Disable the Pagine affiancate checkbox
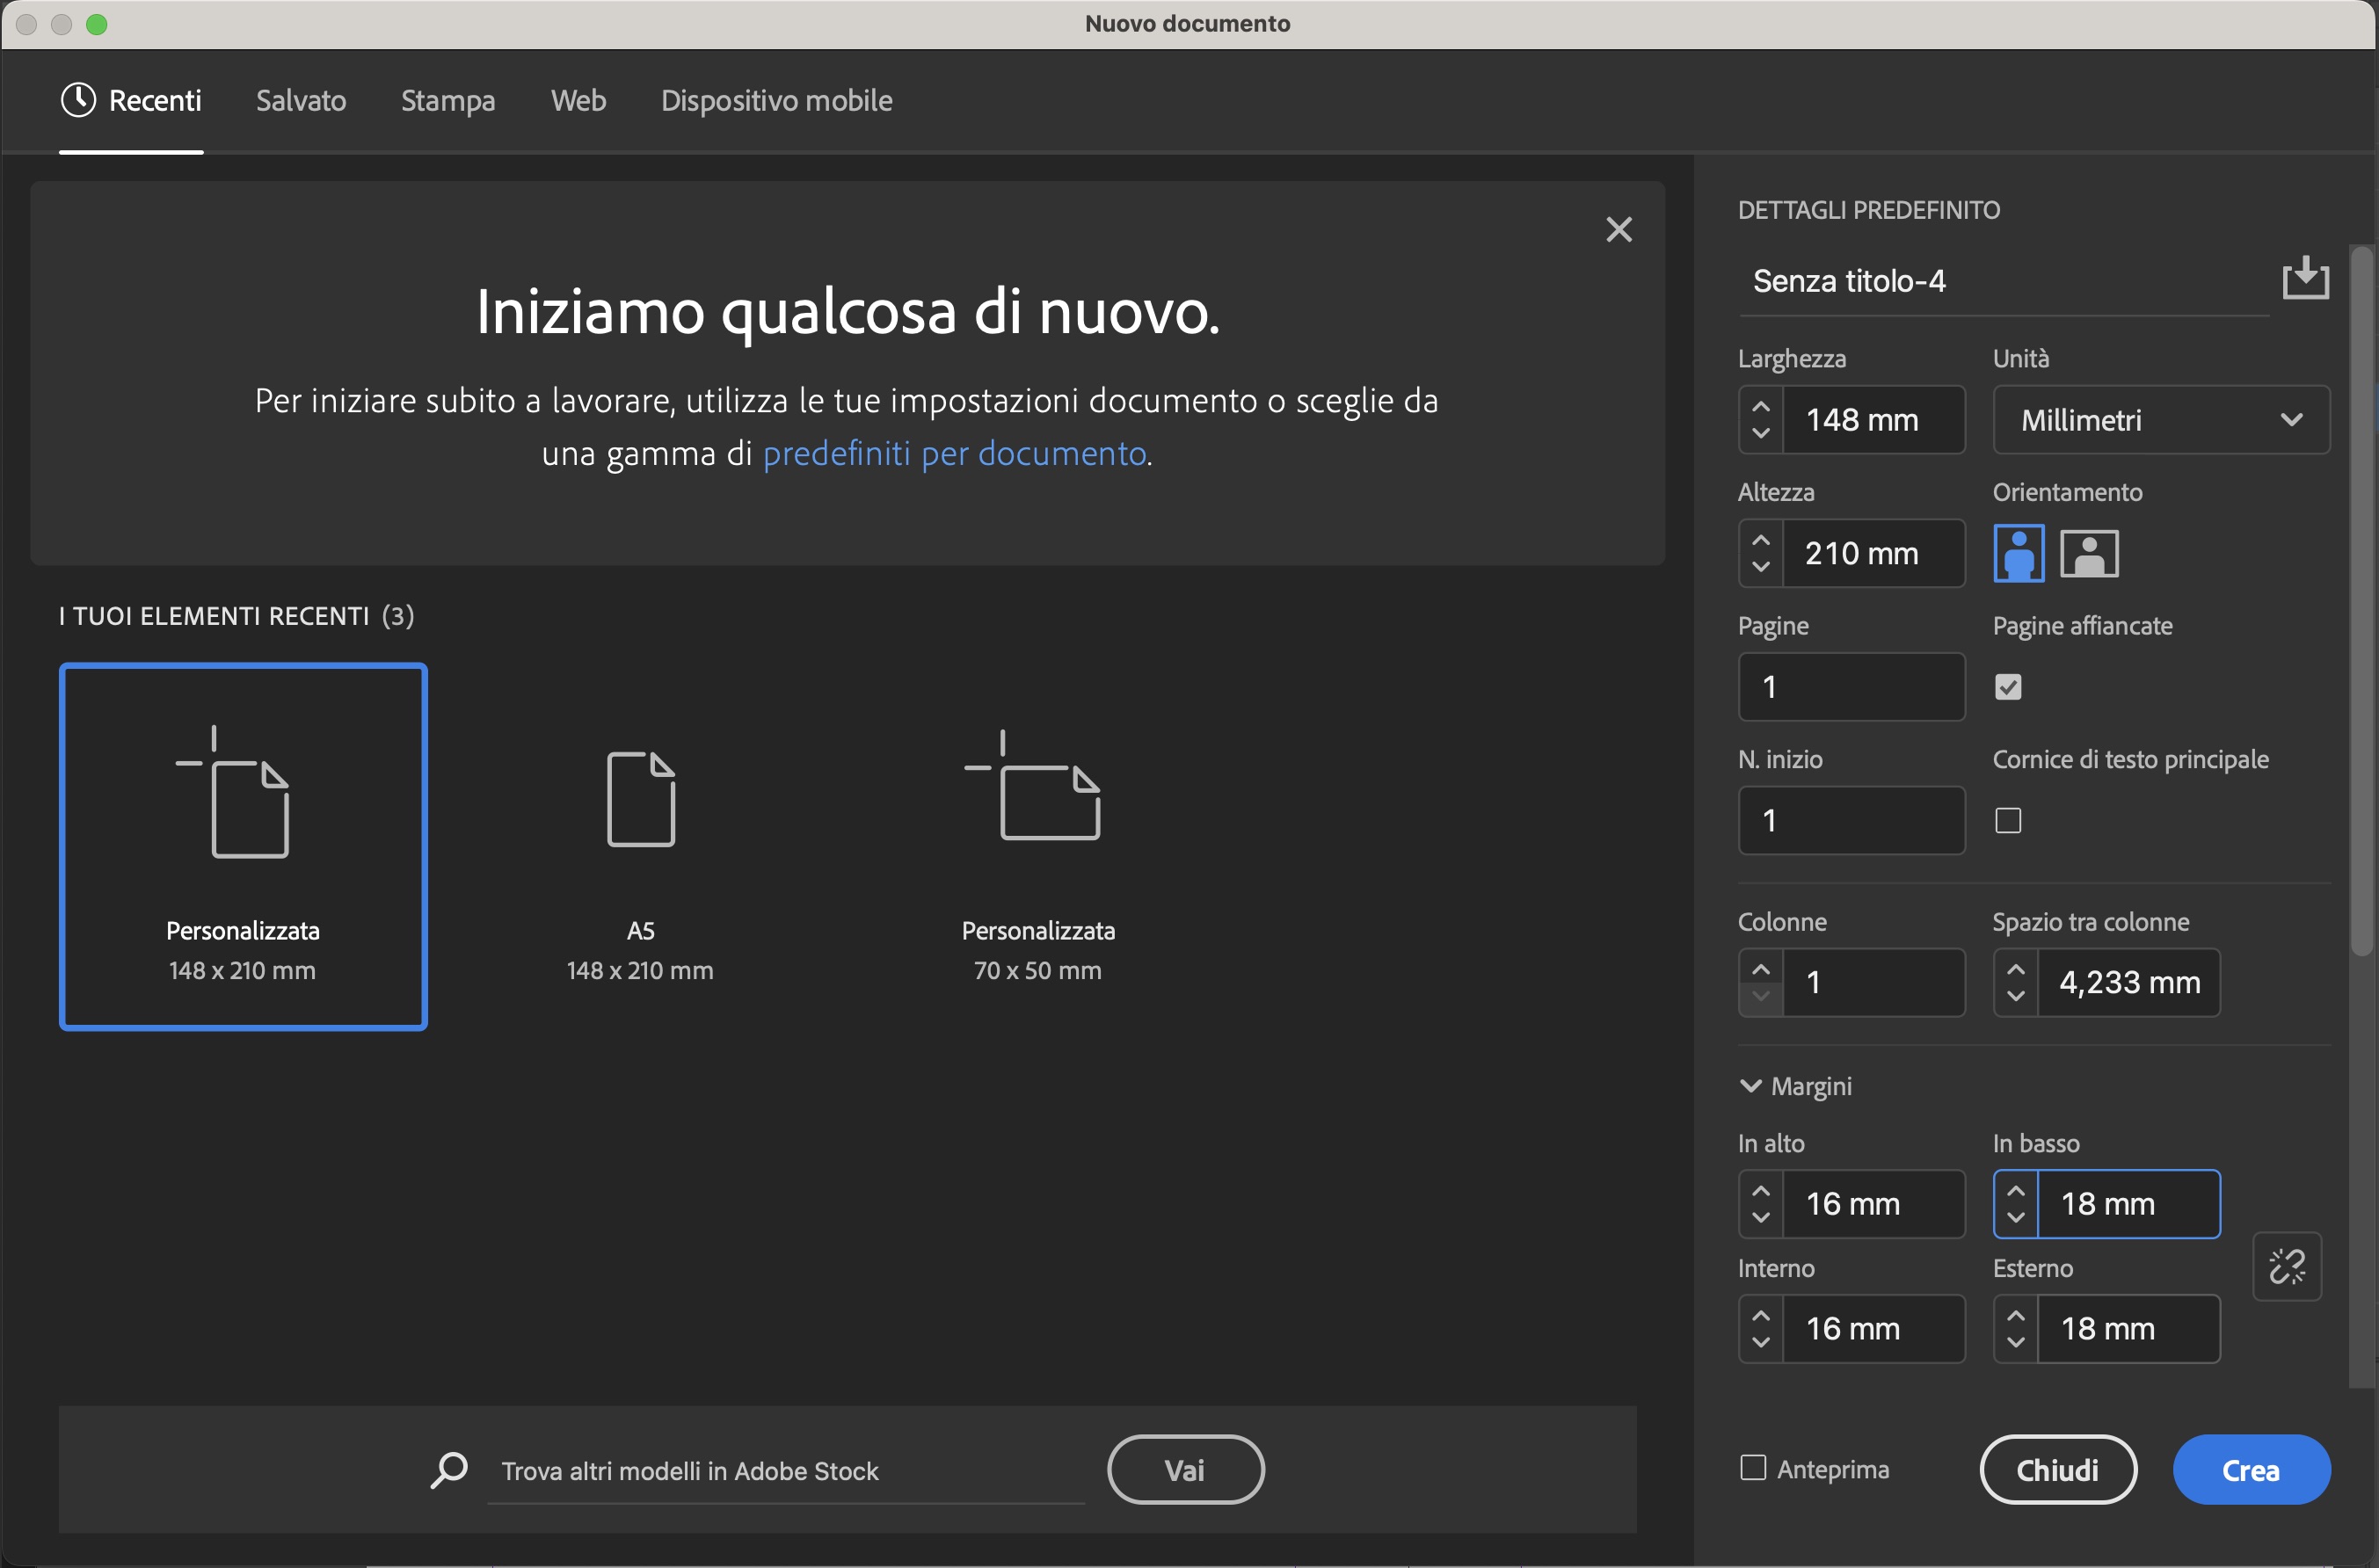 click(x=2008, y=686)
